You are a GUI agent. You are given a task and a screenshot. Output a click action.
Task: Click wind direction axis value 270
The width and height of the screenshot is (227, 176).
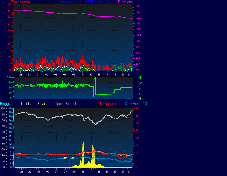point(9,82)
